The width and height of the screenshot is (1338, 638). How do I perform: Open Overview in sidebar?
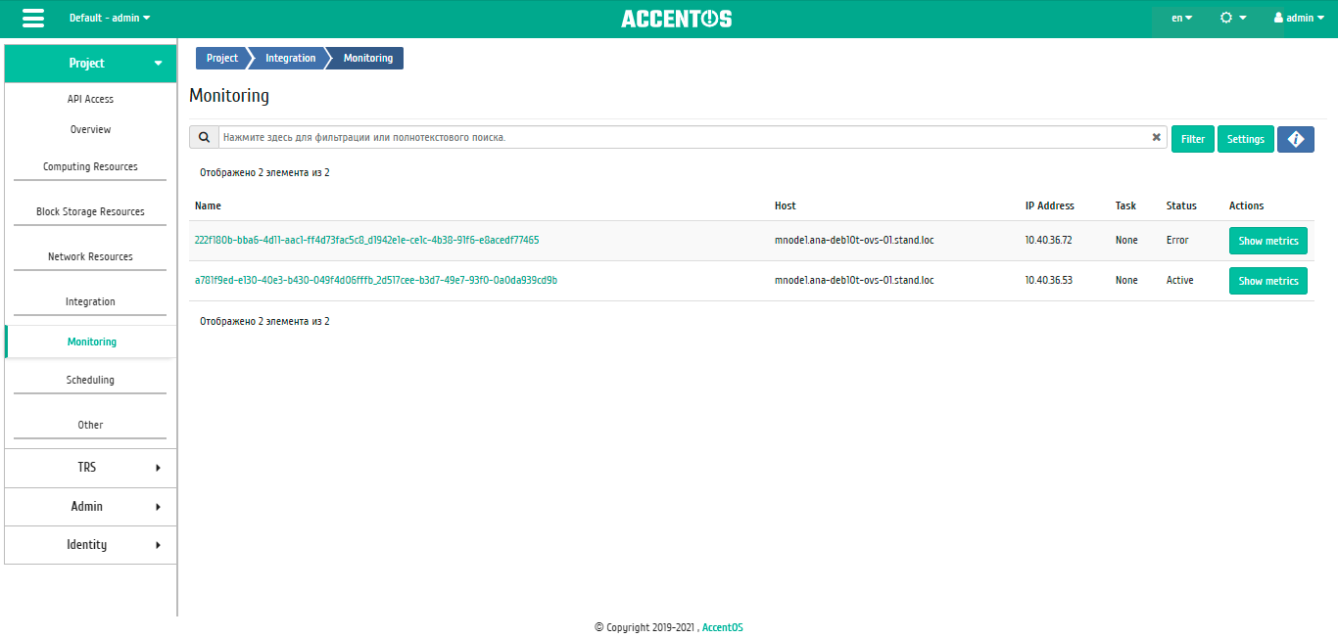pyautogui.click(x=90, y=129)
